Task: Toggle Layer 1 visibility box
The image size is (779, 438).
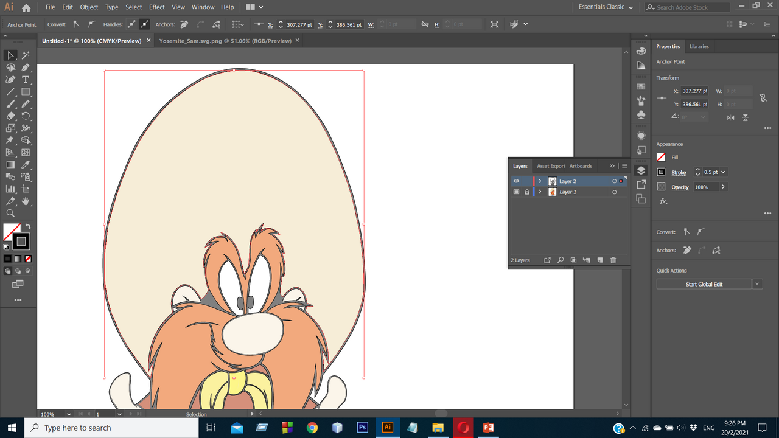Action: 516,192
